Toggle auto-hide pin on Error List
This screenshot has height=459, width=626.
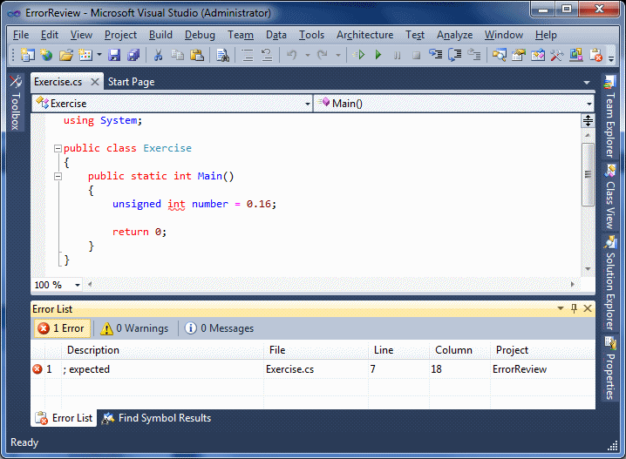574,308
